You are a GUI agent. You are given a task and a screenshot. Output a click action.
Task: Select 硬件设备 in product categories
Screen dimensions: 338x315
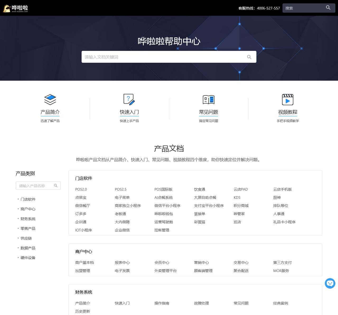click(28, 258)
